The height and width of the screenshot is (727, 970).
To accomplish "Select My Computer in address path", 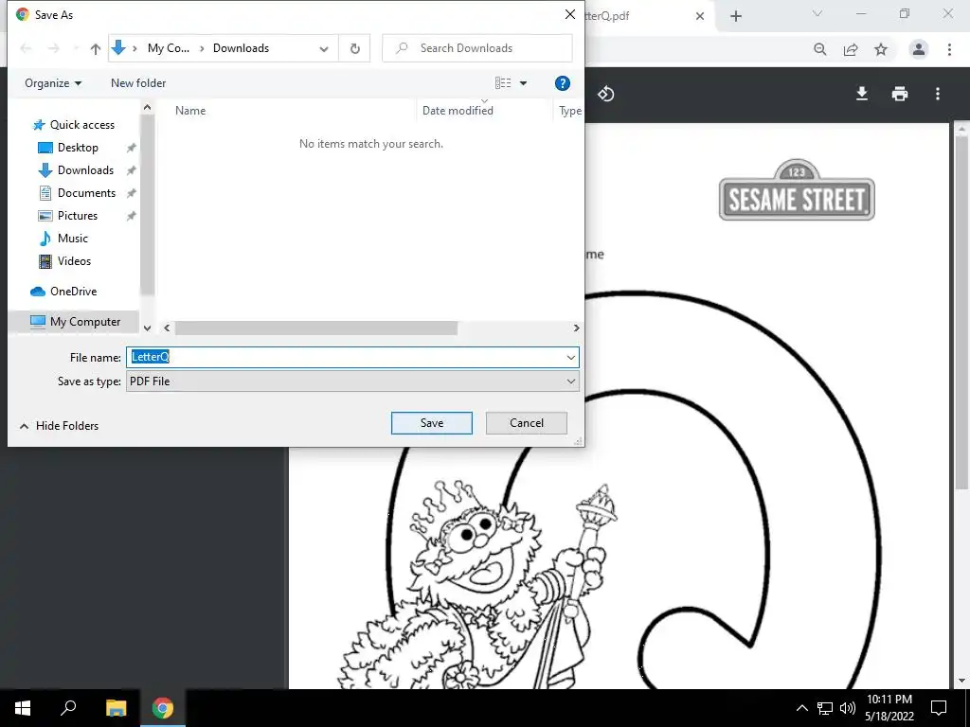I will 169,48.
